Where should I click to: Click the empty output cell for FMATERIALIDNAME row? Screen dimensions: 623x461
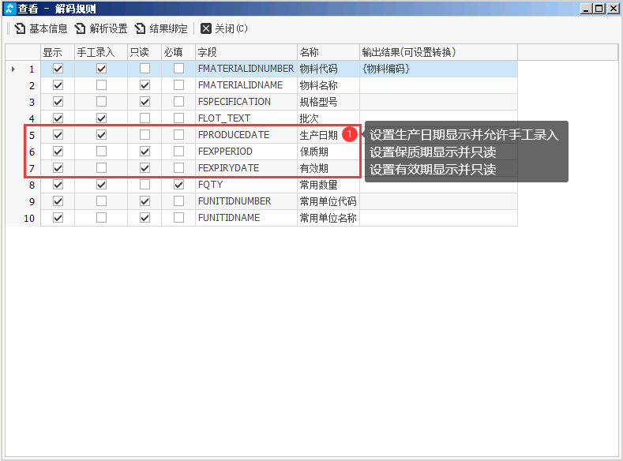coord(439,85)
